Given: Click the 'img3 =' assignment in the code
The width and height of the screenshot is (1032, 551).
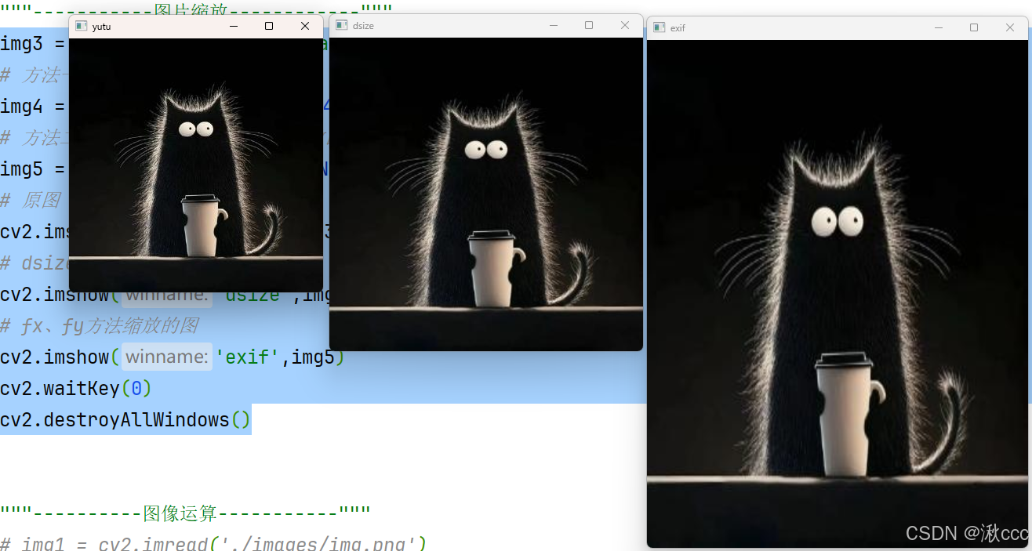Looking at the screenshot, I should click(x=33, y=43).
